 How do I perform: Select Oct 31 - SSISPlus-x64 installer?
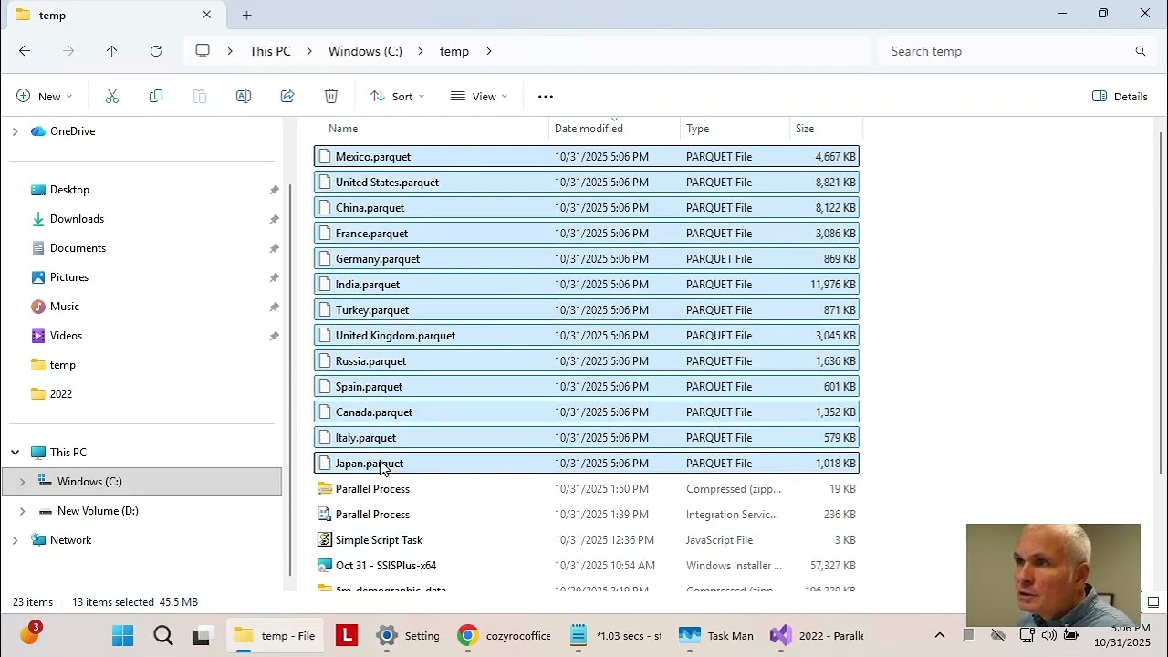pos(587,566)
